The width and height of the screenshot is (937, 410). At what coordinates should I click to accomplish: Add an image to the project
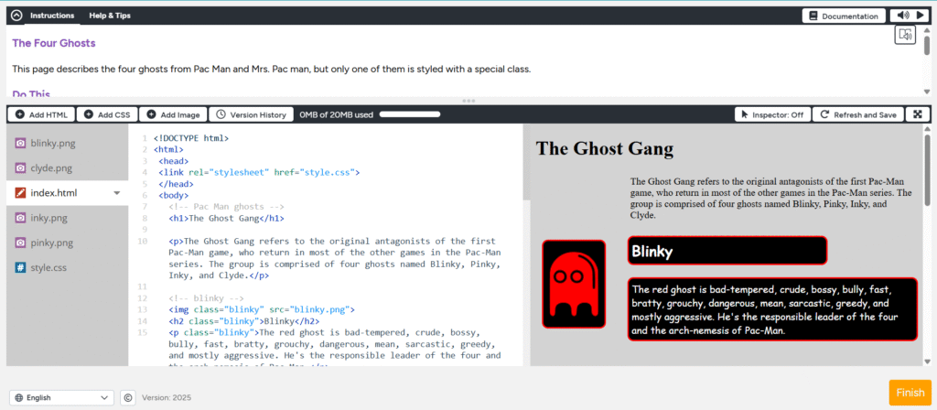coord(173,114)
